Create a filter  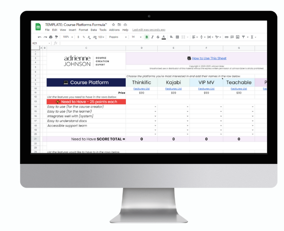[x=243, y=37]
